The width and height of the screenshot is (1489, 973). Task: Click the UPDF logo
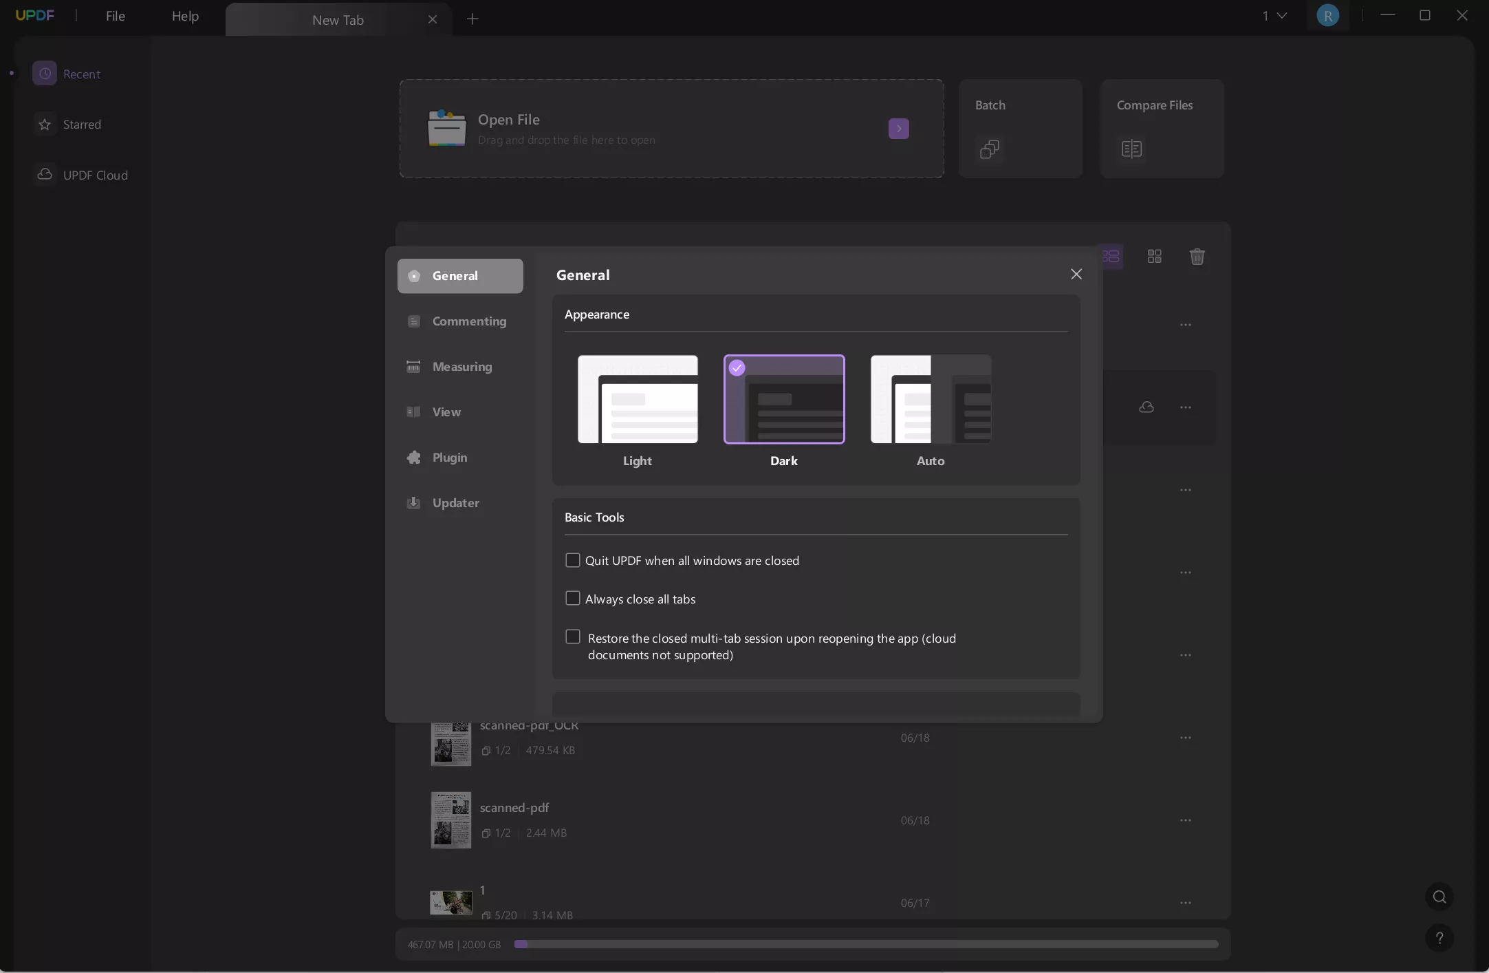[x=35, y=16]
